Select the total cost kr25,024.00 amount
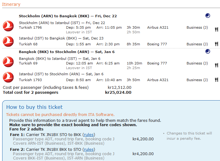This screenshot has width=220, height=161. (118, 92)
